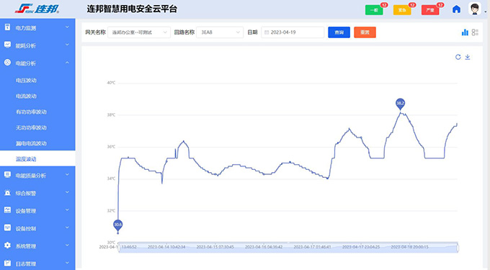Select 漏电电流波动 submenu item

(x=31, y=143)
